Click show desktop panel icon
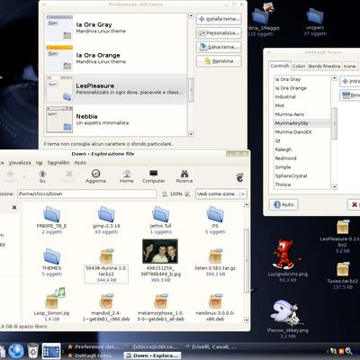 click(x=51, y=351)
